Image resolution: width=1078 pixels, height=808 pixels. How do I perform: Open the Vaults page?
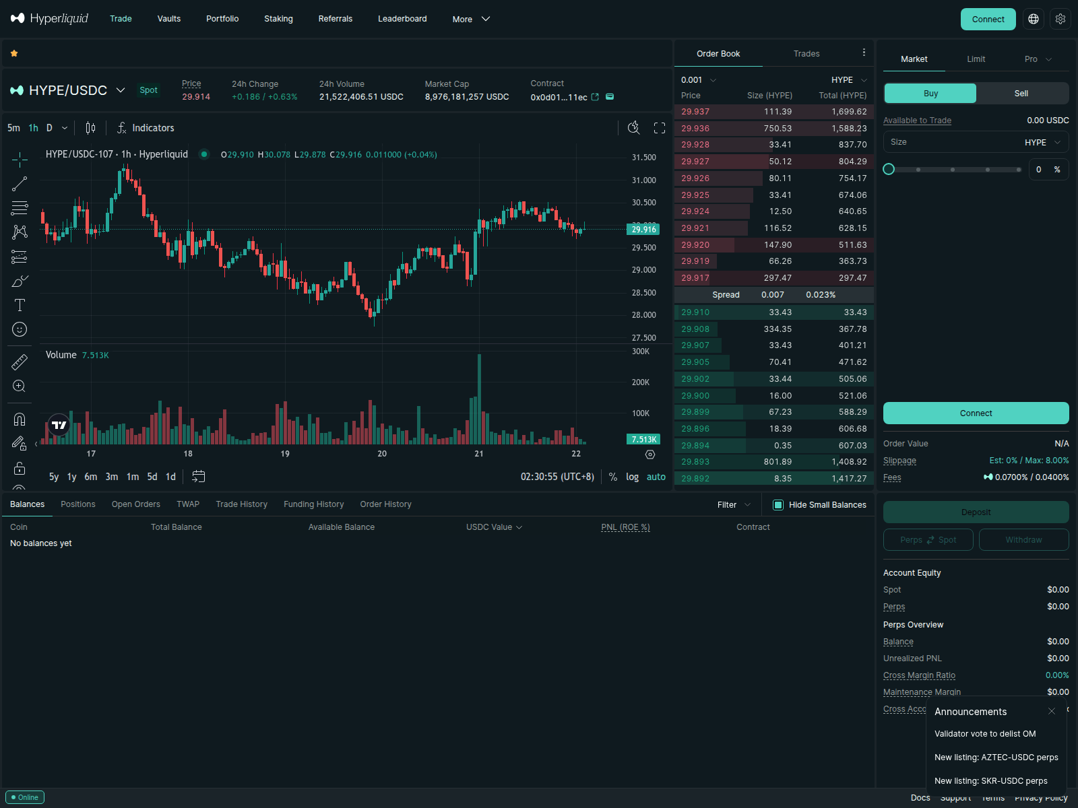click(x=169, y=19)
